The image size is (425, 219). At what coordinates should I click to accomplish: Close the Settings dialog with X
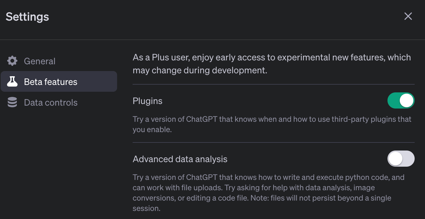408,16
